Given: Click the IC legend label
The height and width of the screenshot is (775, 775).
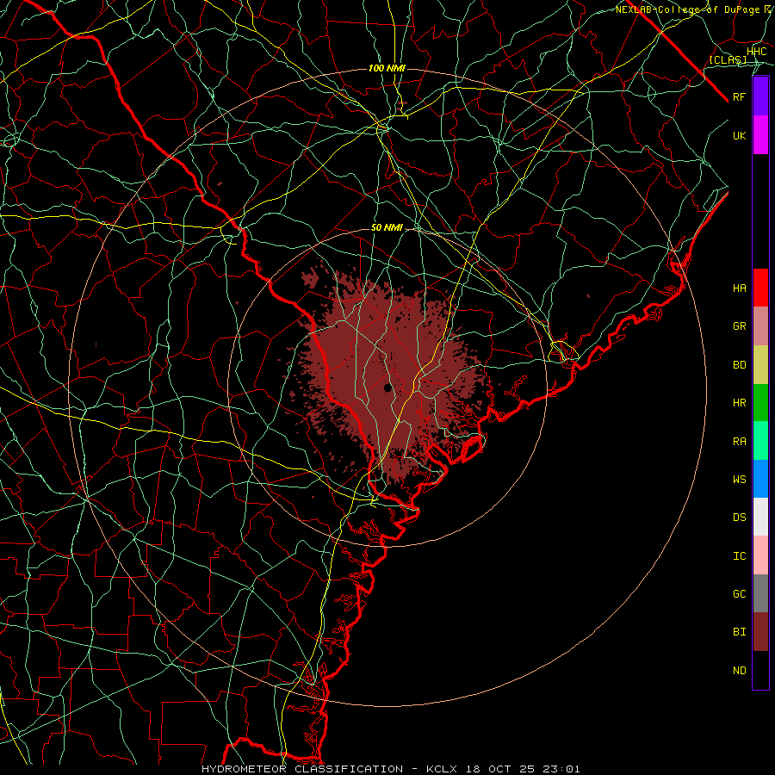Looking at the screenshot, I should (x=740, y=556).
